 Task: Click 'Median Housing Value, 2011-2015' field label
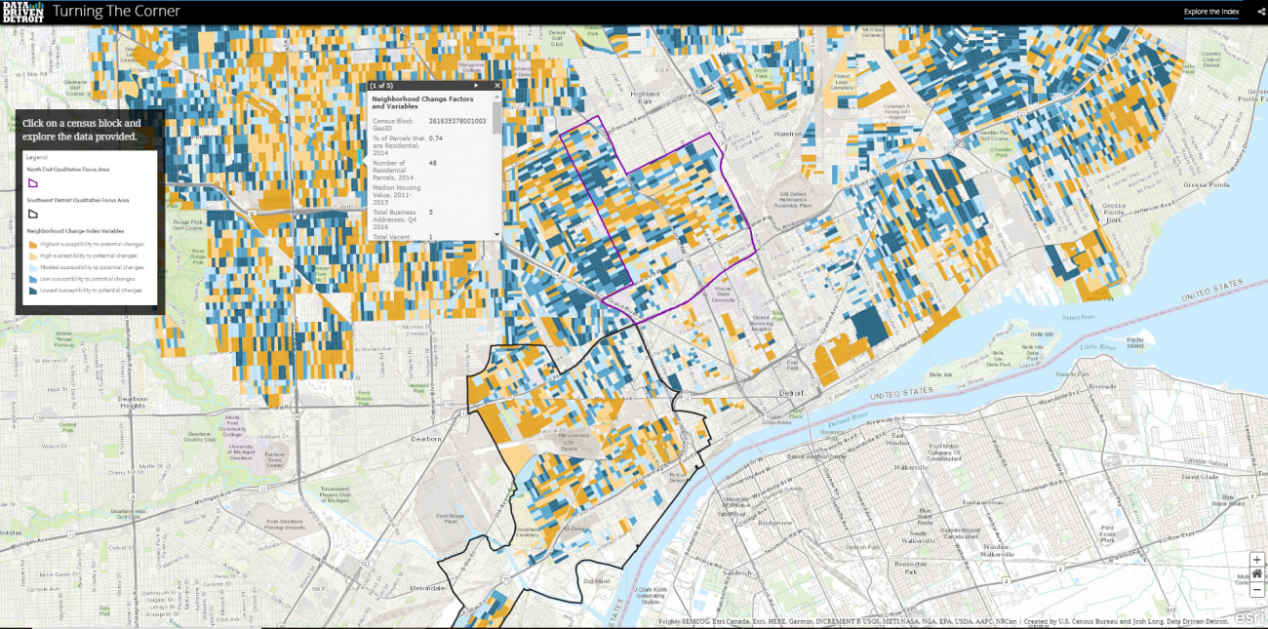tap(399, 193)
